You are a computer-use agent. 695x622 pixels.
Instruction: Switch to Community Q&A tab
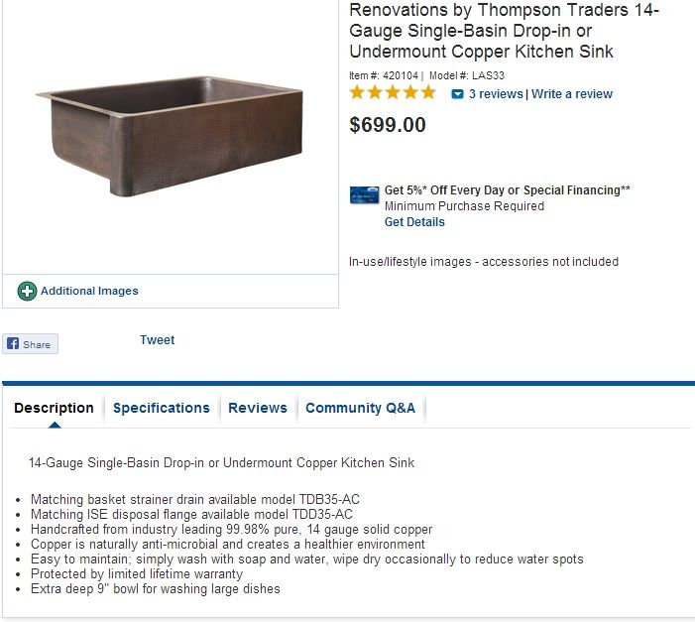360,408
